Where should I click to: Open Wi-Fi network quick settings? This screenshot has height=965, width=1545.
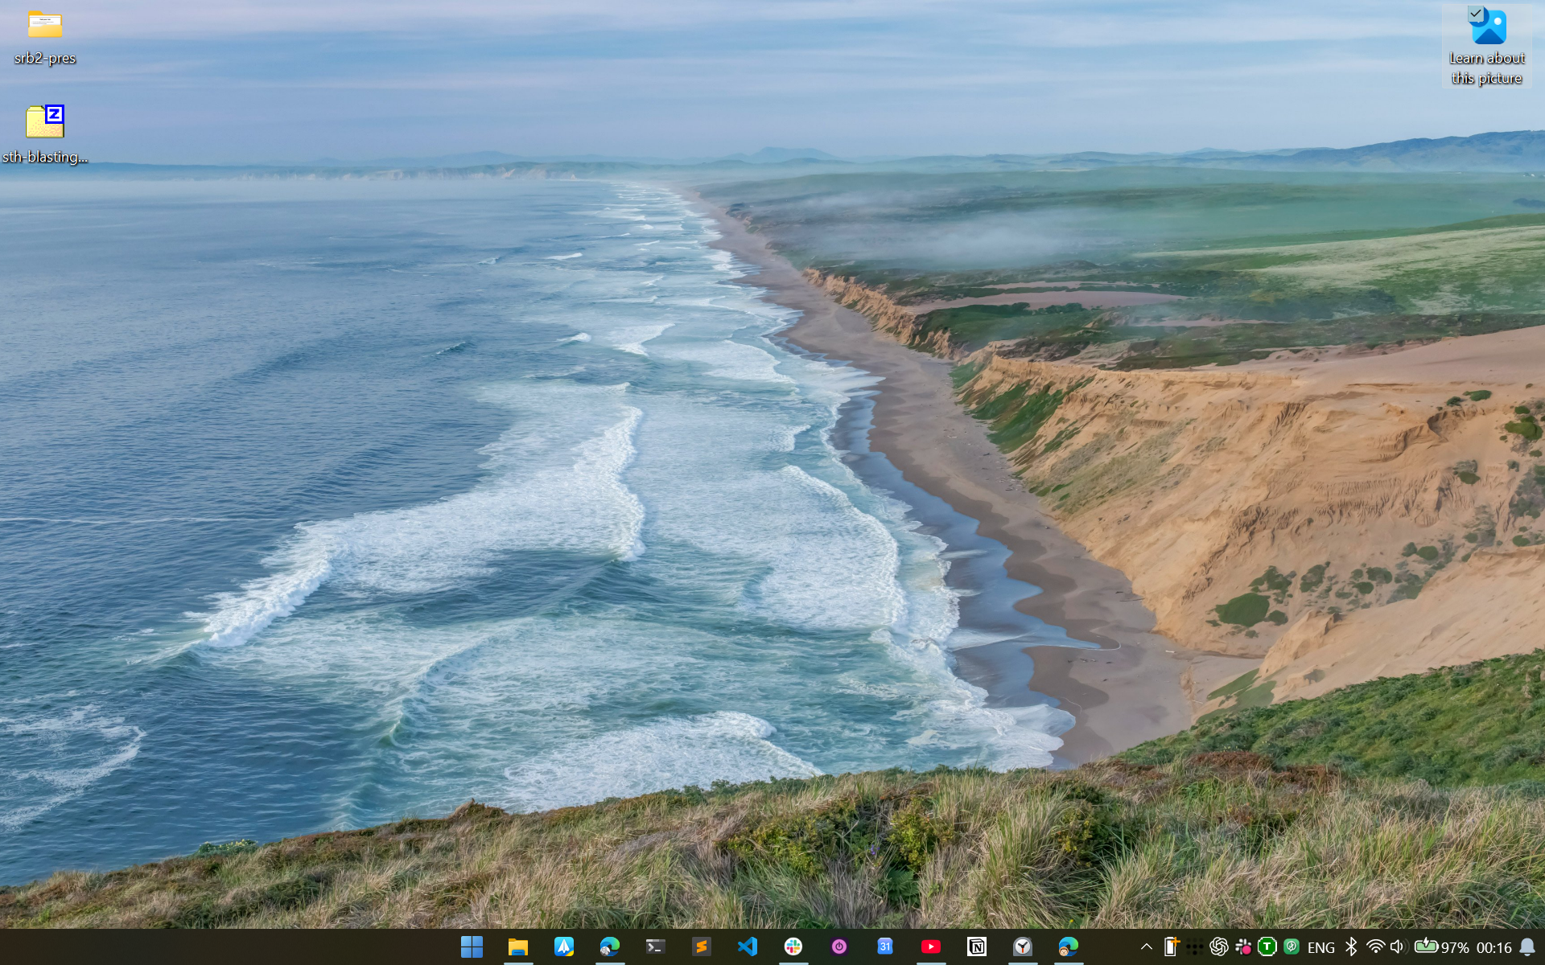tap(1375, 947)
